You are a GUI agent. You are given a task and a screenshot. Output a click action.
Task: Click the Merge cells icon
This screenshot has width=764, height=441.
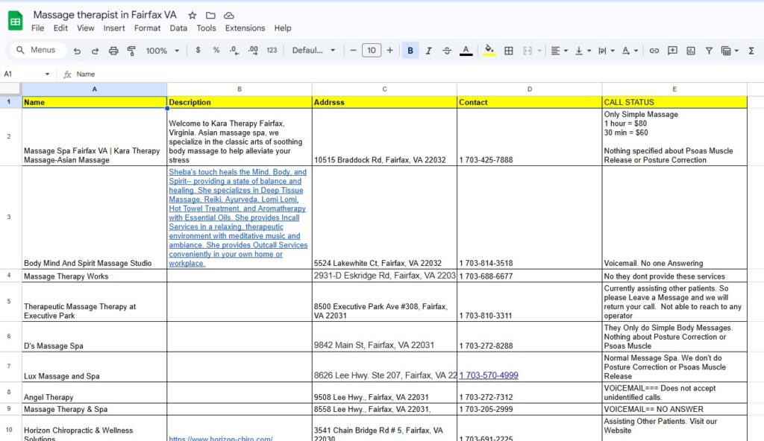pos(527,51)
